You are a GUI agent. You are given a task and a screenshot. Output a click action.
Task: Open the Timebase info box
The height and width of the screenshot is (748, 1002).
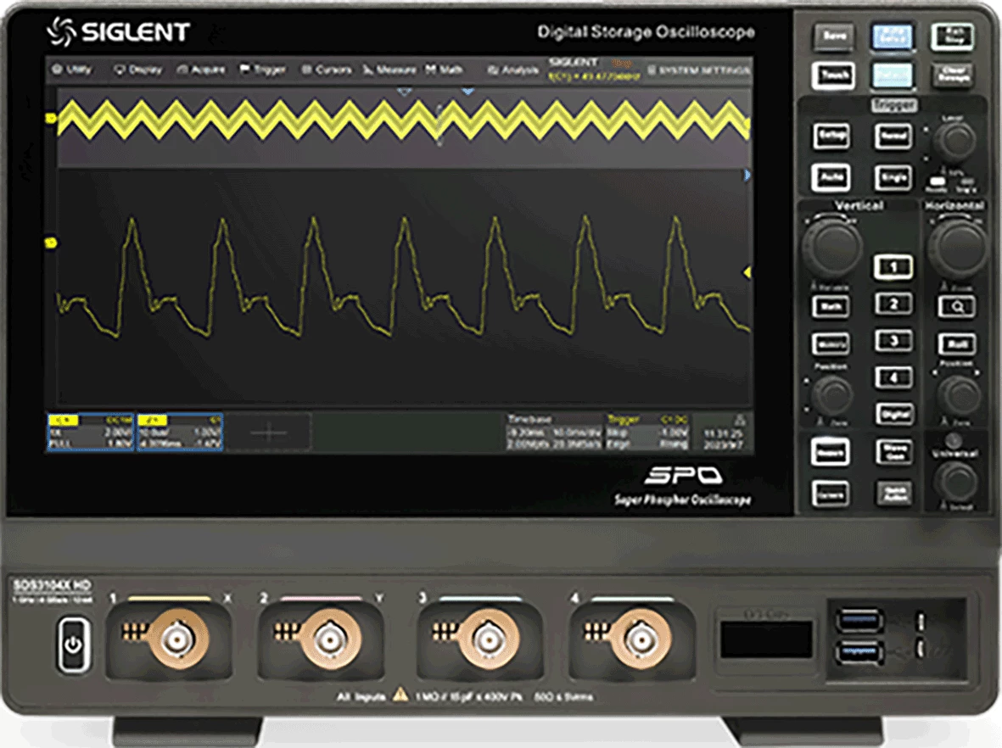553,432
